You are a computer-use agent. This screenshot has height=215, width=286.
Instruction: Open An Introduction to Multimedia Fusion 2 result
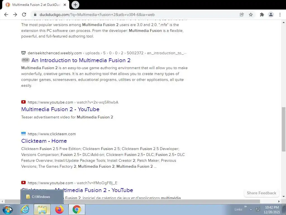click(81, 60)
